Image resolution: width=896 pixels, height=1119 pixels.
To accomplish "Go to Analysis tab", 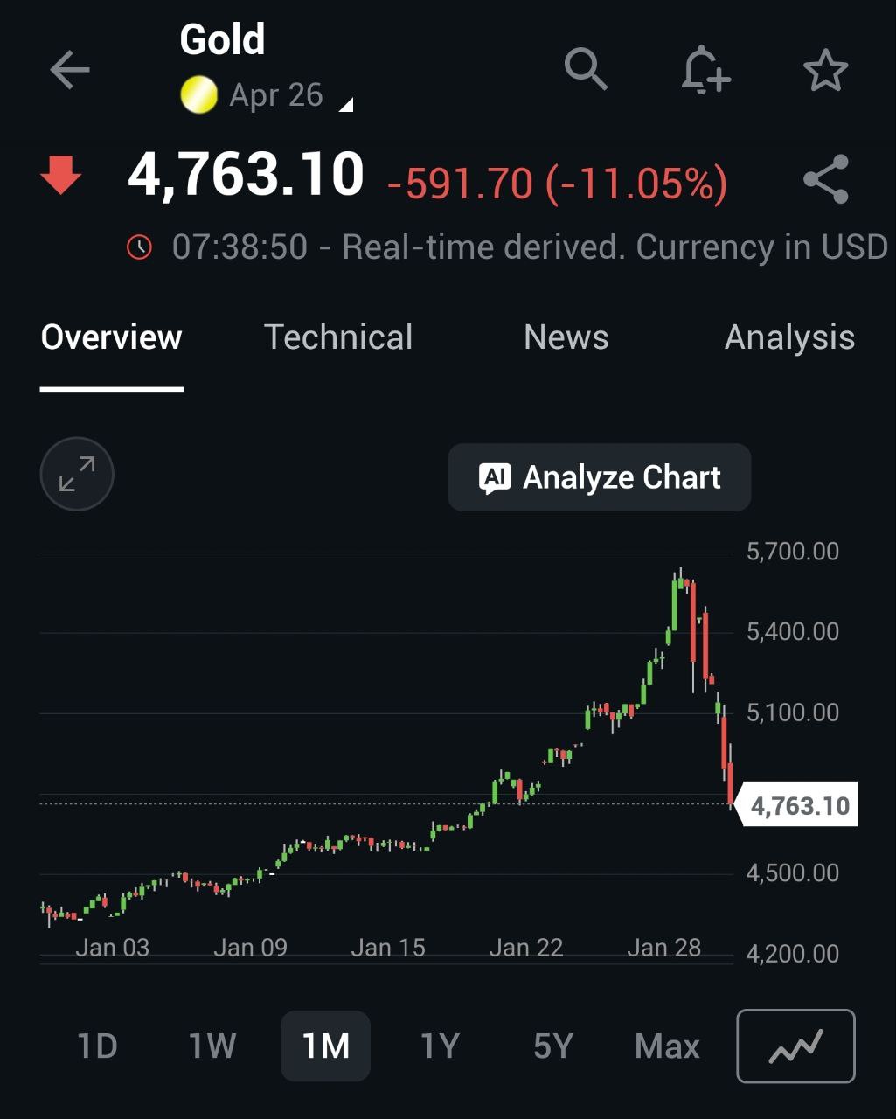I will point(789,337).
